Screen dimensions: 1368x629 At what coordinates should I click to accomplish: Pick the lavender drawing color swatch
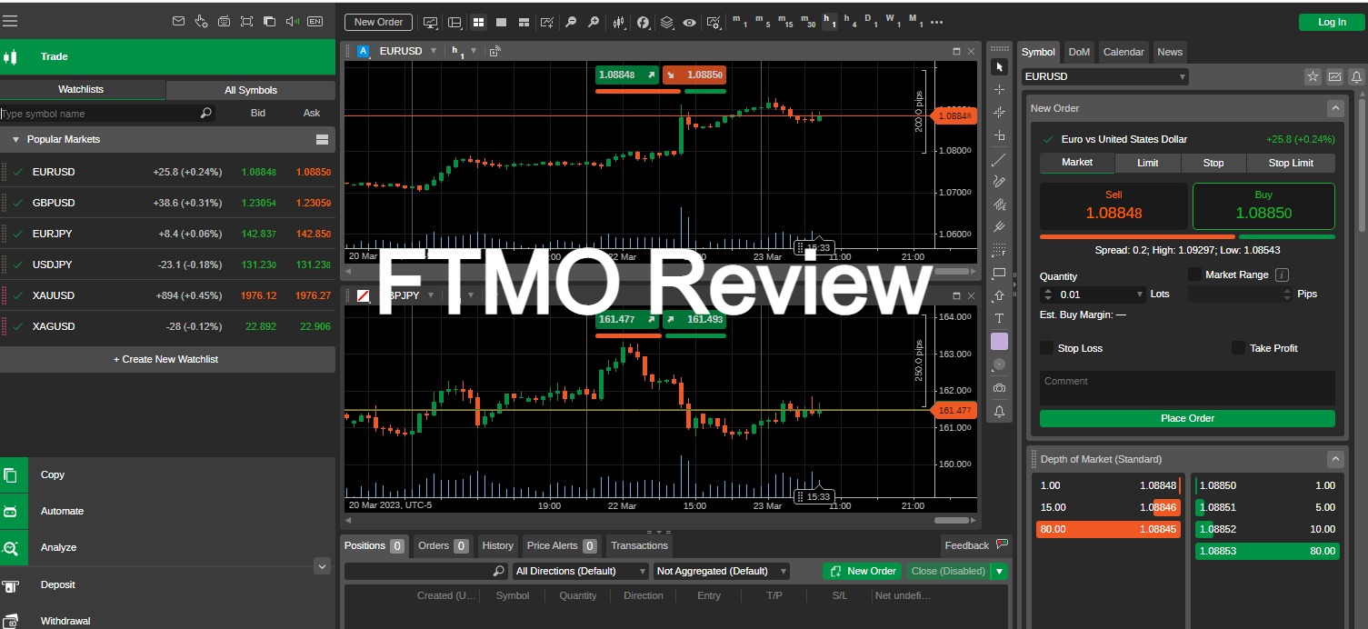[x=999, y=341]
